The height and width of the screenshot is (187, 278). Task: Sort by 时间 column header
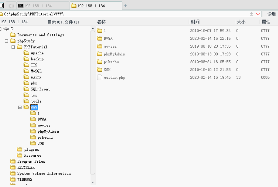click(x=195, y=22)
